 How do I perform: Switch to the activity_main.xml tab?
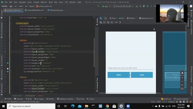[x=13, y=10]
